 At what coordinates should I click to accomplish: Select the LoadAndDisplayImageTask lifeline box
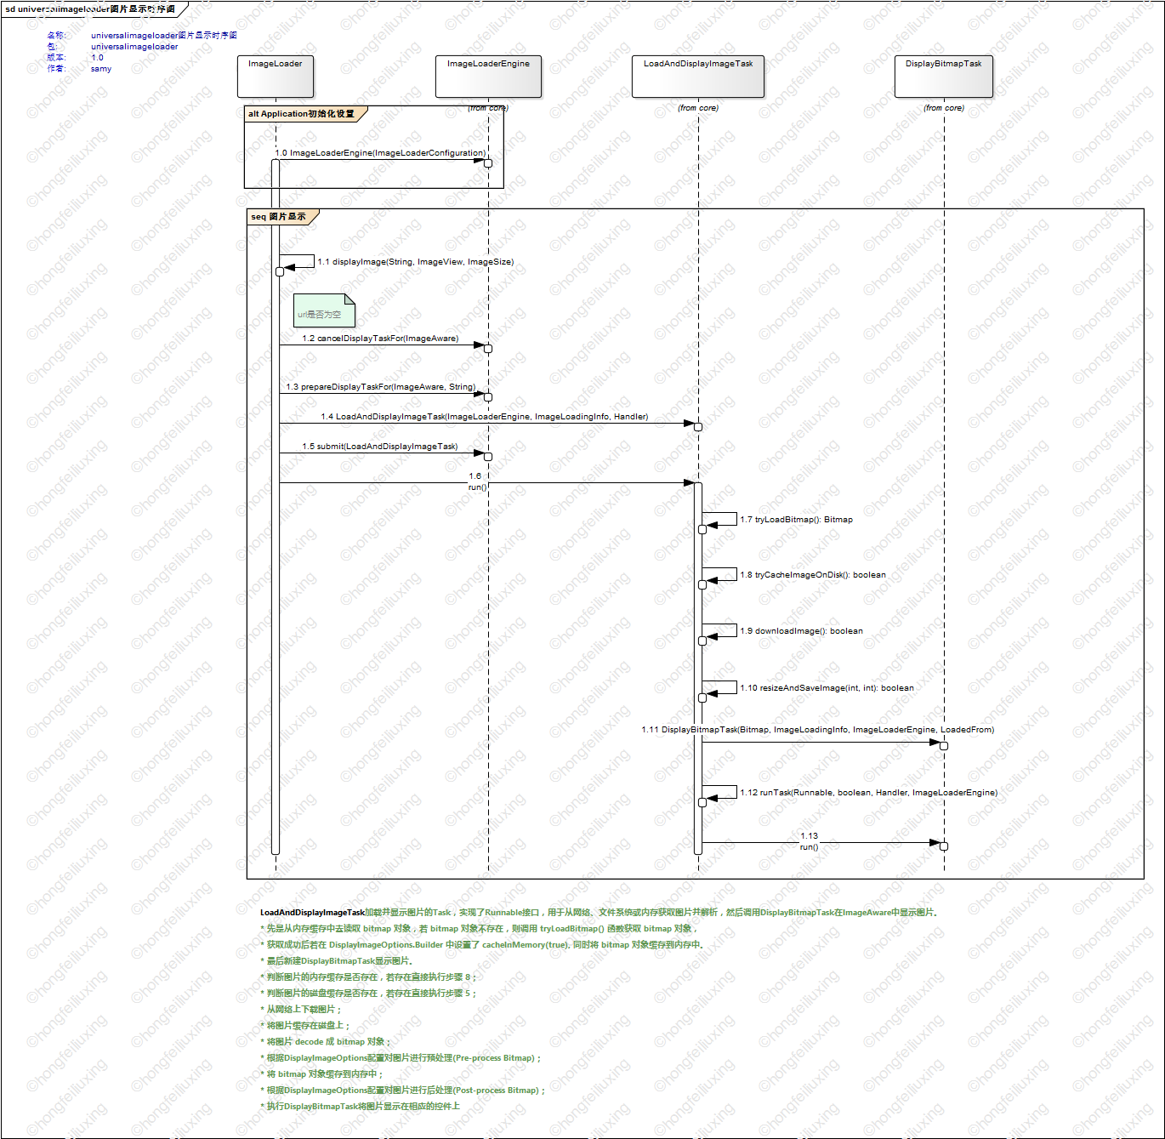697,76
